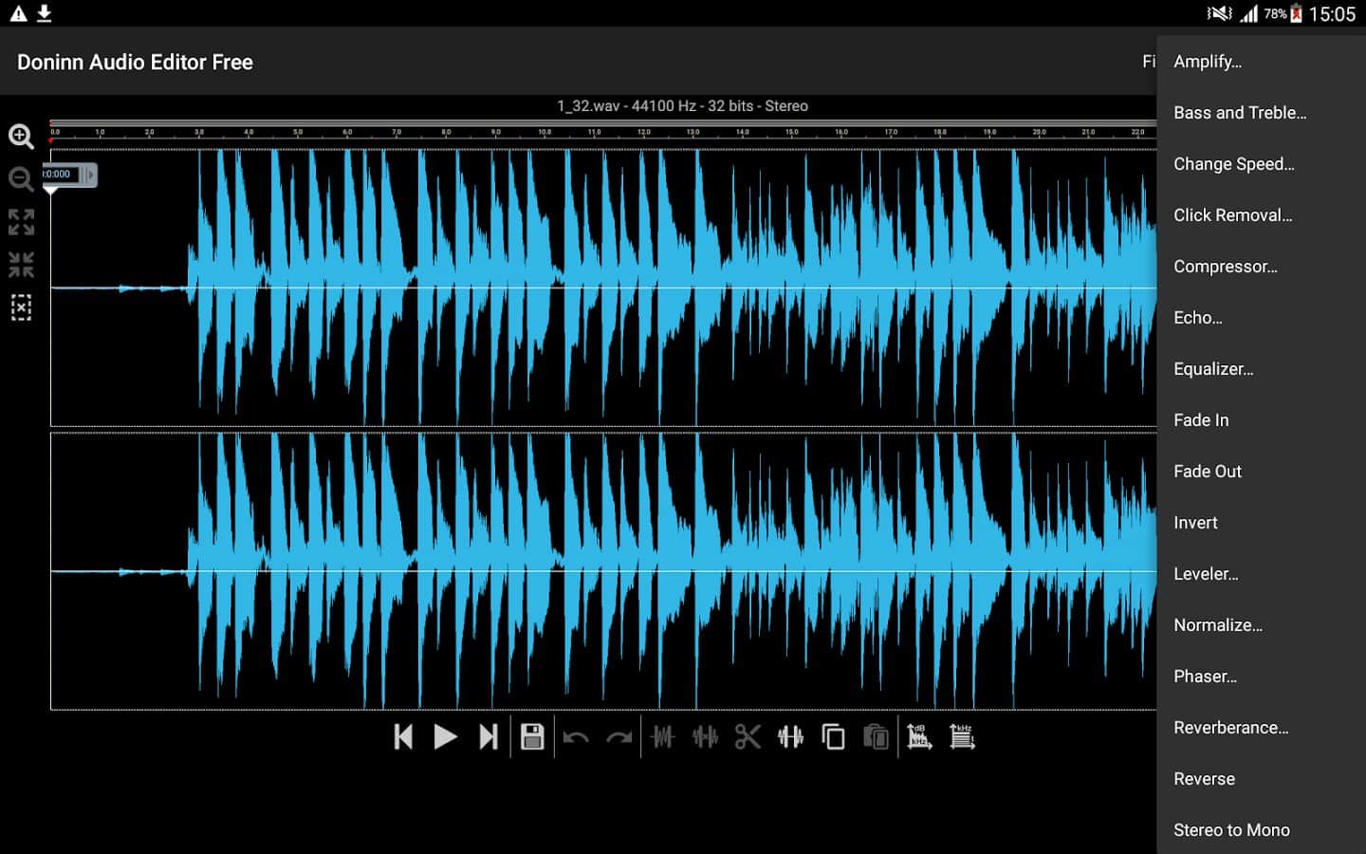Choose Amplify from the effects menu
The height and width of the screenshot is (854, 1366).
coord(1207,62)
